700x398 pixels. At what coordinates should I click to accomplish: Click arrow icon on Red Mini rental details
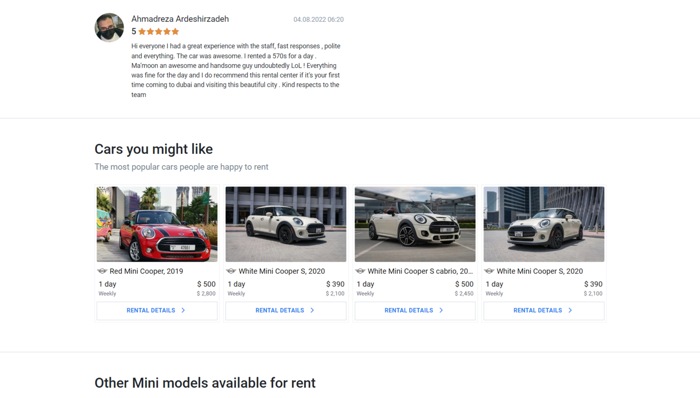click(x=183, y=310)
